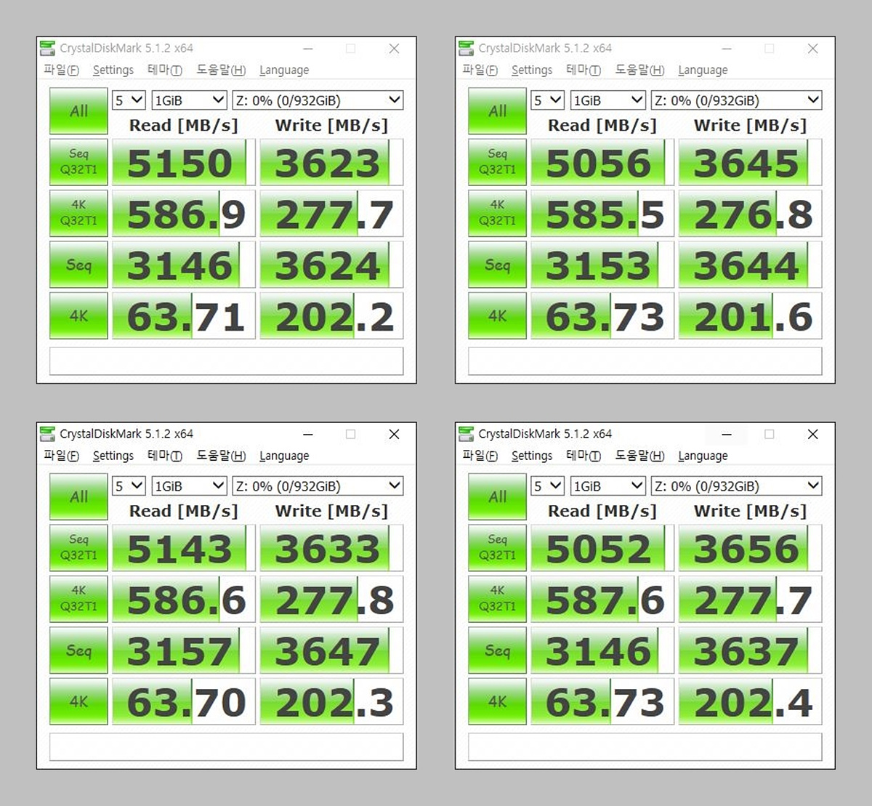Select the 3645 write result
This screenshot has height=806, width=872.
(750, 162)
